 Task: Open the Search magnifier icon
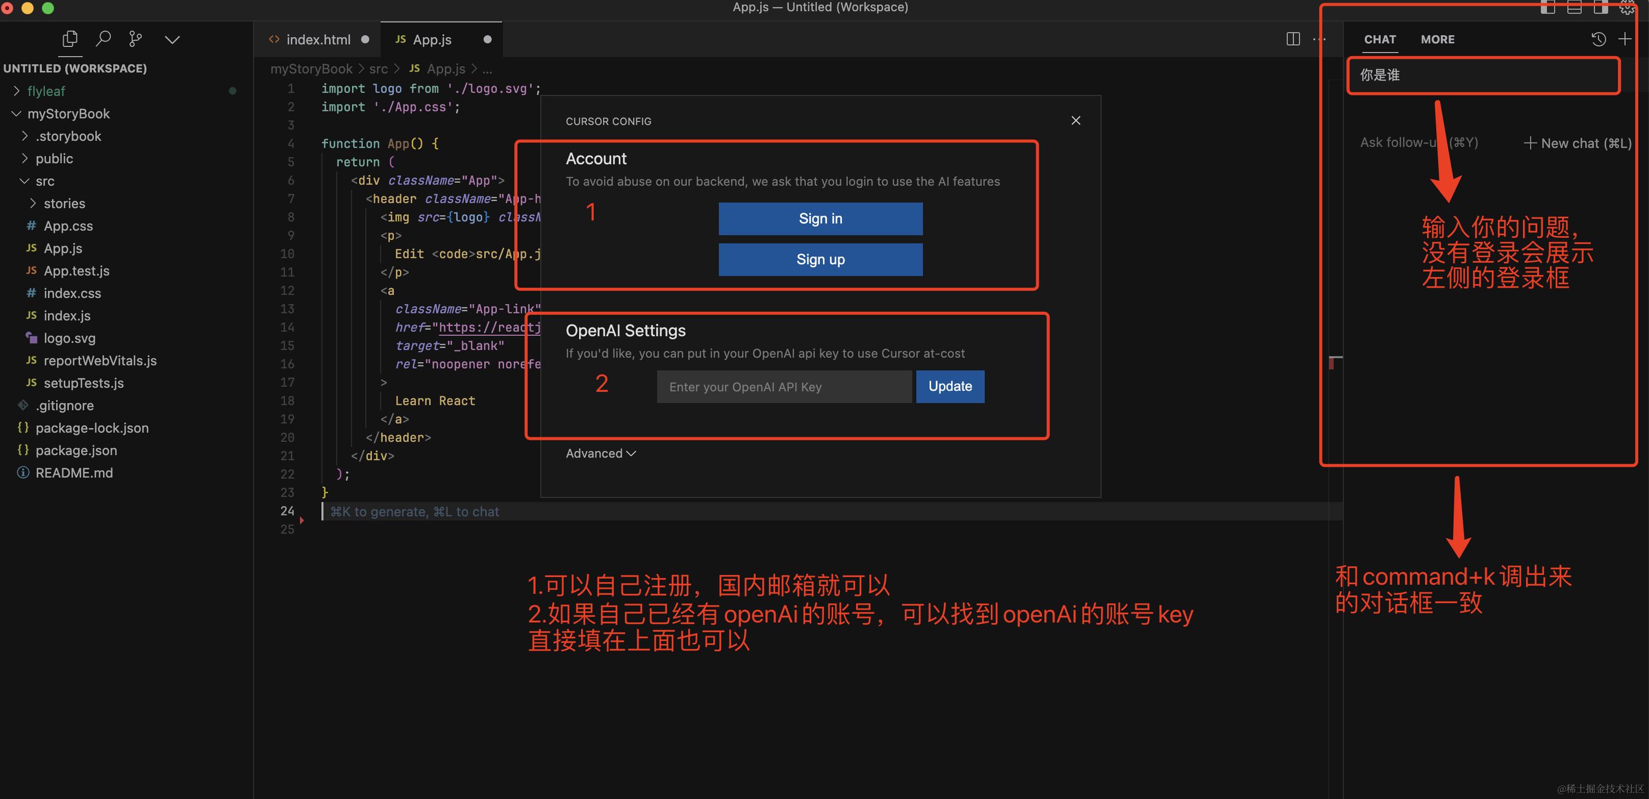[x=103, y=39]
